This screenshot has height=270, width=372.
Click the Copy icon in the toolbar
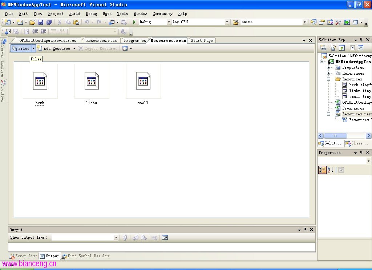pyautogui.click(x=68, y=22)
